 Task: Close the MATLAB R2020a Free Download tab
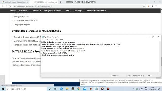[x=56, y=2]
